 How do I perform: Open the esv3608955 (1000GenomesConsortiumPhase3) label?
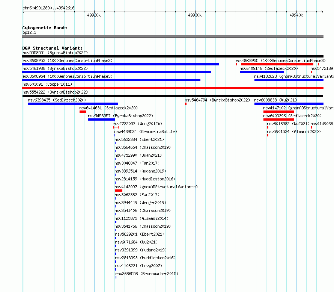(281, 61)
